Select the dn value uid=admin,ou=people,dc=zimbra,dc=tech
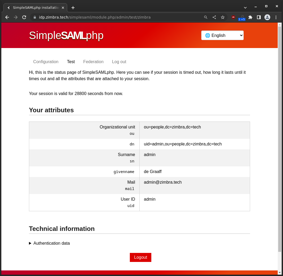Viewport: 283px width, 276px height. coord(183,144)
